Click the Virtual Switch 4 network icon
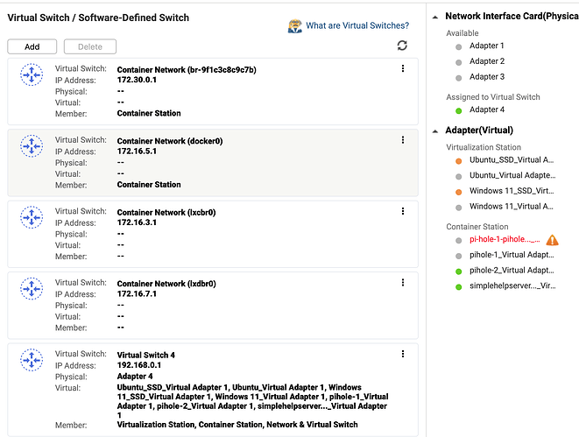This screenshot has width=579, height=437. tap(32, 361)
